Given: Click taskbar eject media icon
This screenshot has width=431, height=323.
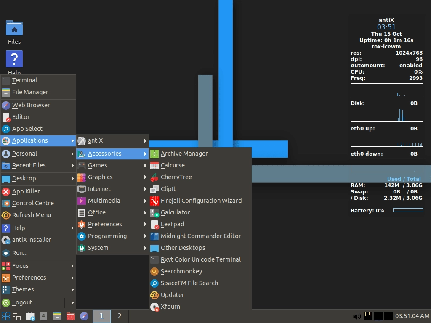Looking at the screenshot, I should click(x=44, y=316).
